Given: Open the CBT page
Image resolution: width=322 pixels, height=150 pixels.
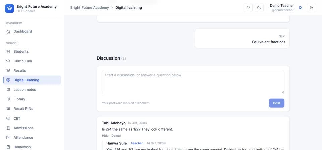Looking at the screenshot, I should [x=32, y=118].
